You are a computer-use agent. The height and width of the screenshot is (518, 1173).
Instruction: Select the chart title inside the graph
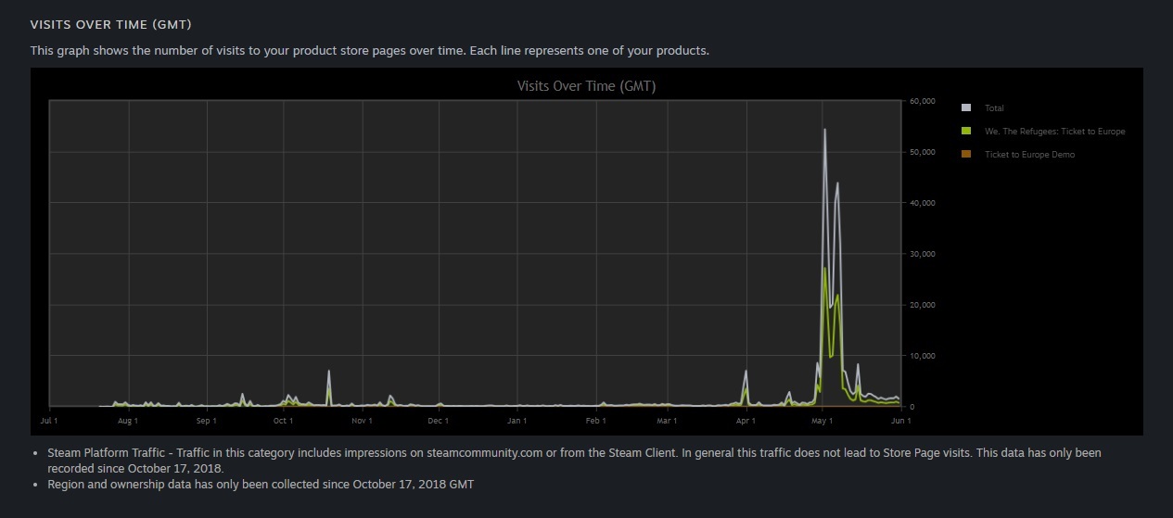tap(586, 86)
